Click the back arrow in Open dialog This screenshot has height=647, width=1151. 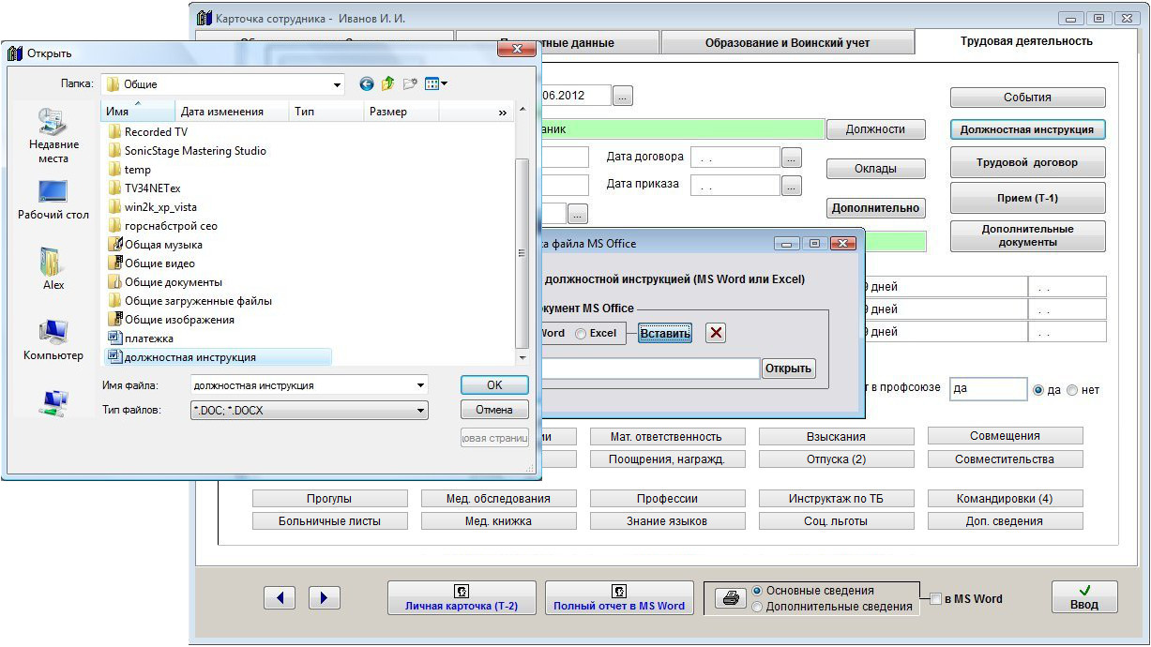tap(366, 84)
